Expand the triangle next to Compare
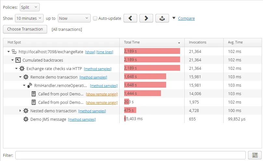 coord(174,18)
